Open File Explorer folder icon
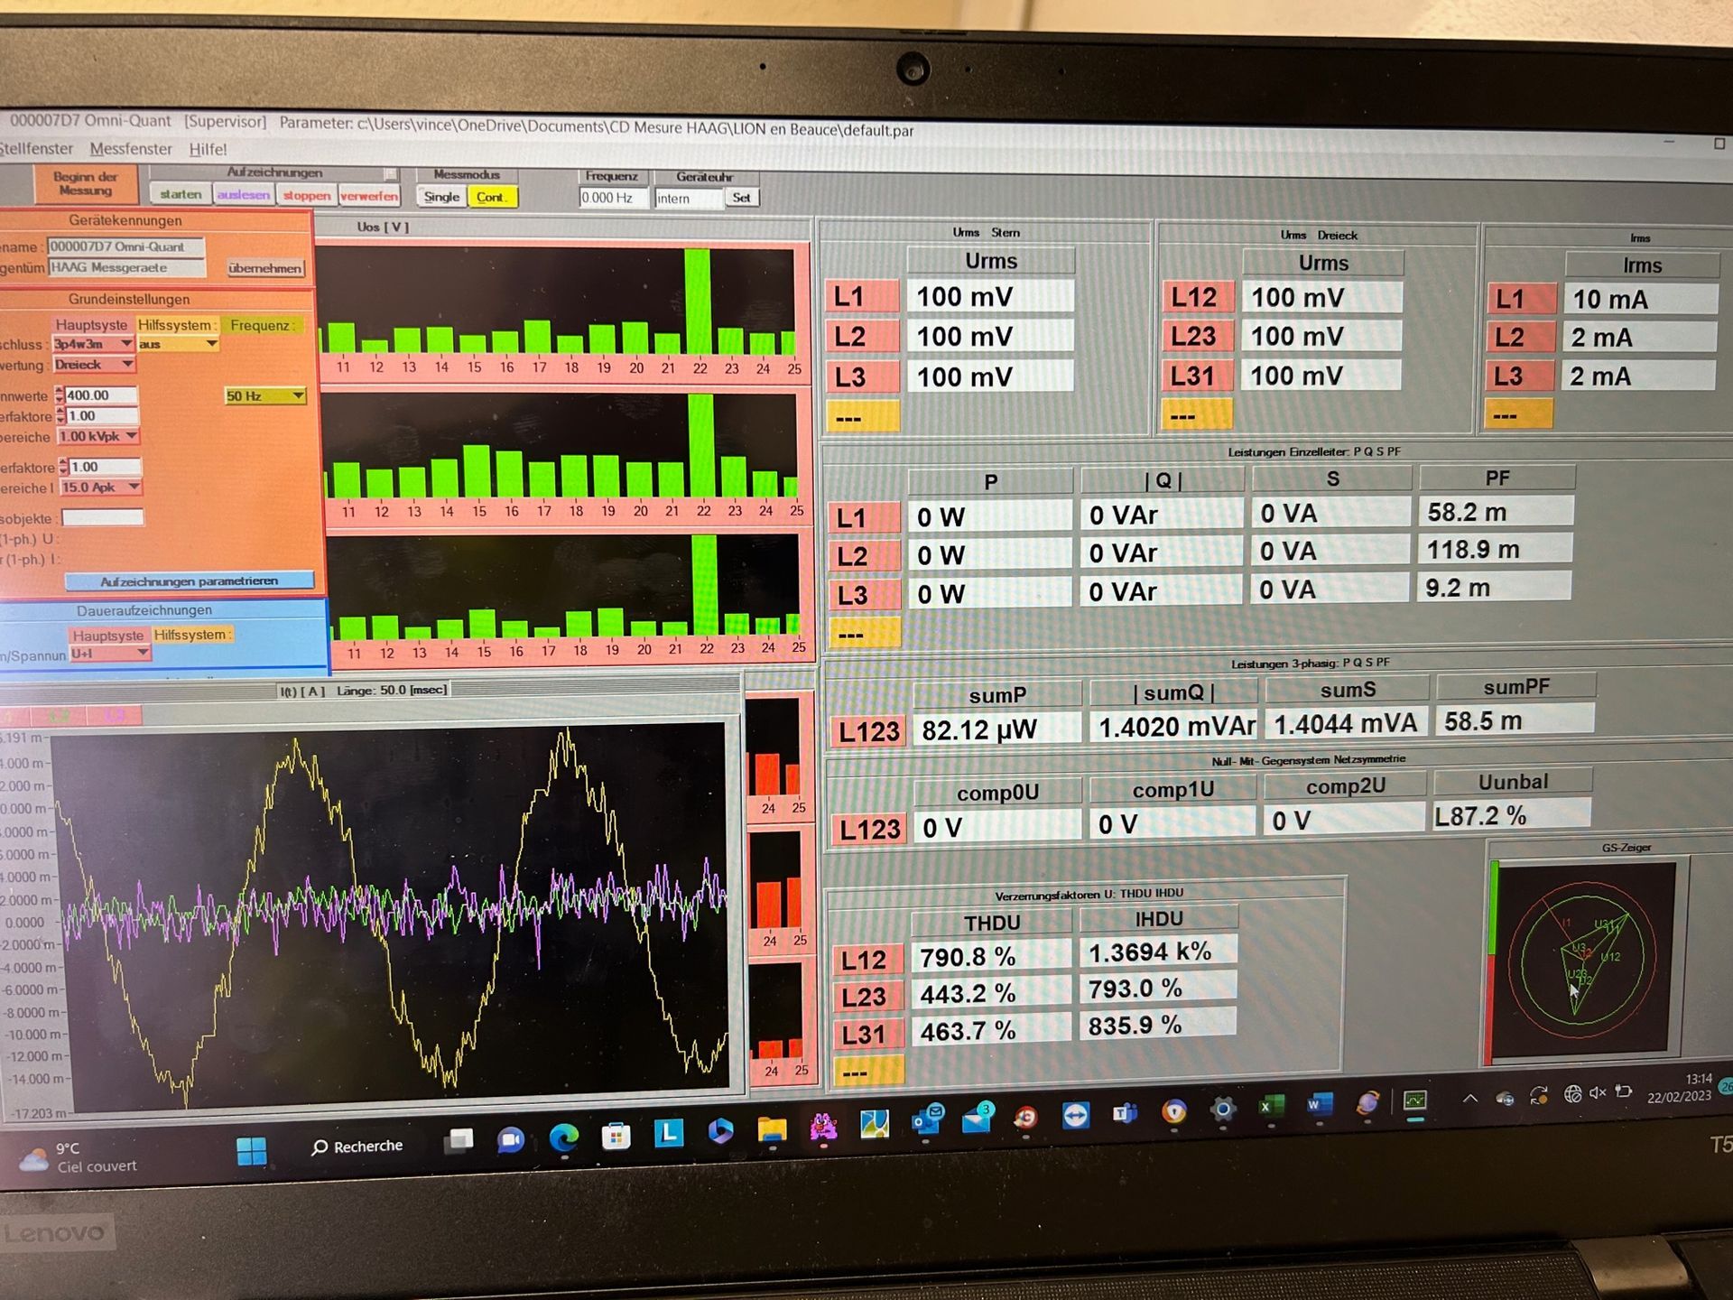This screenshot has width=1733, height=1300. click(772, 1129)
